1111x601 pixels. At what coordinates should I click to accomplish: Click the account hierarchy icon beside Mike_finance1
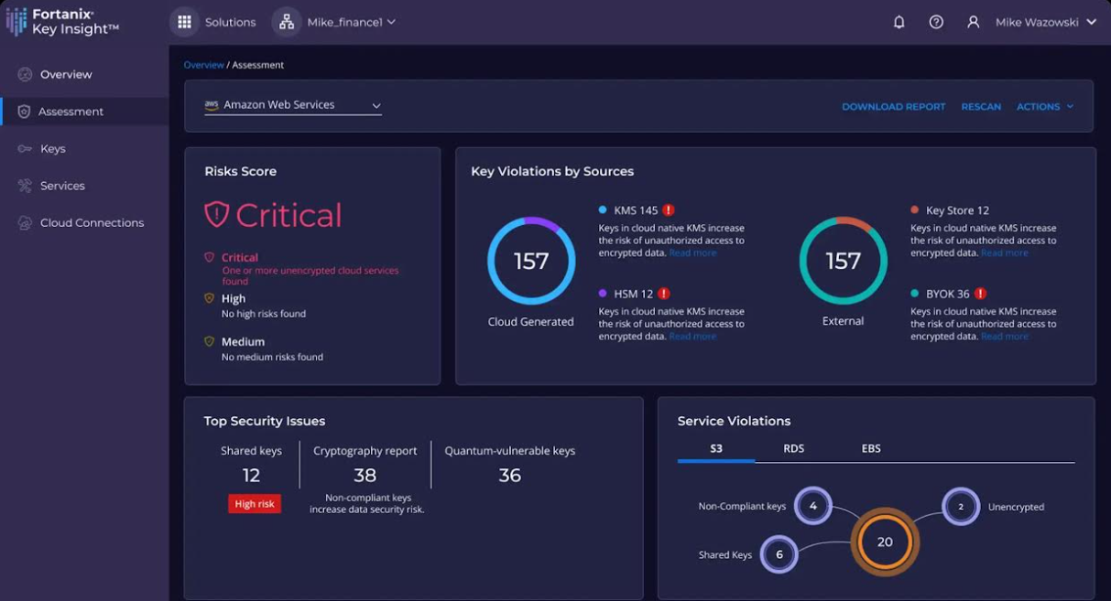(287, 22)
